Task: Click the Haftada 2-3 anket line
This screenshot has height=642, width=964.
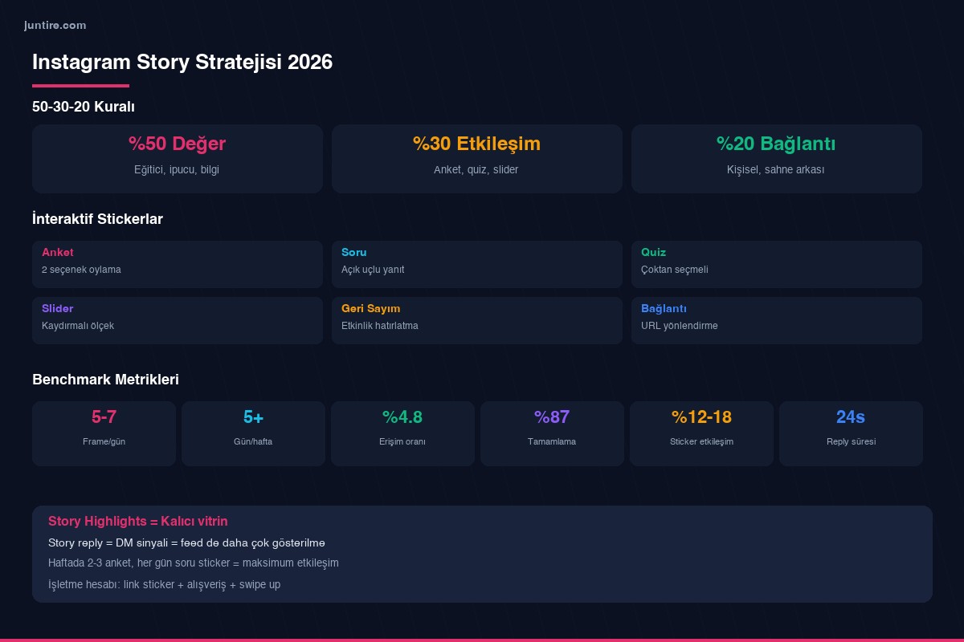Action: (x=194, y=563)
